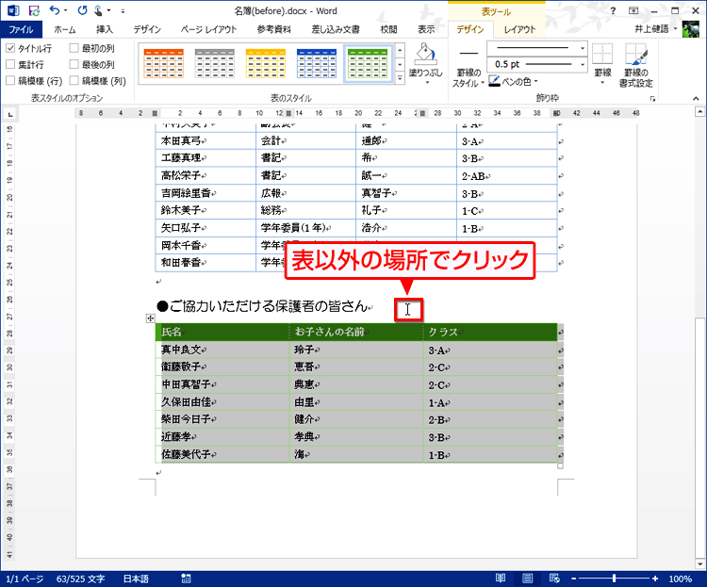The image size is (707, 587).
Task: Move table styles gallery down one row
Action: pyautogui.click(x=400, y=64)
